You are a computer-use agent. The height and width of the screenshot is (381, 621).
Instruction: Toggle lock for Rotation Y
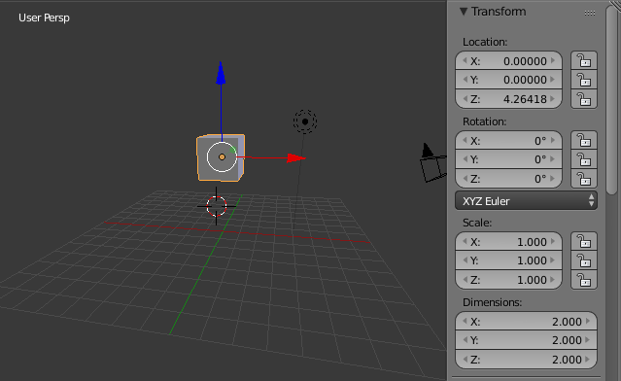(584, 159)
